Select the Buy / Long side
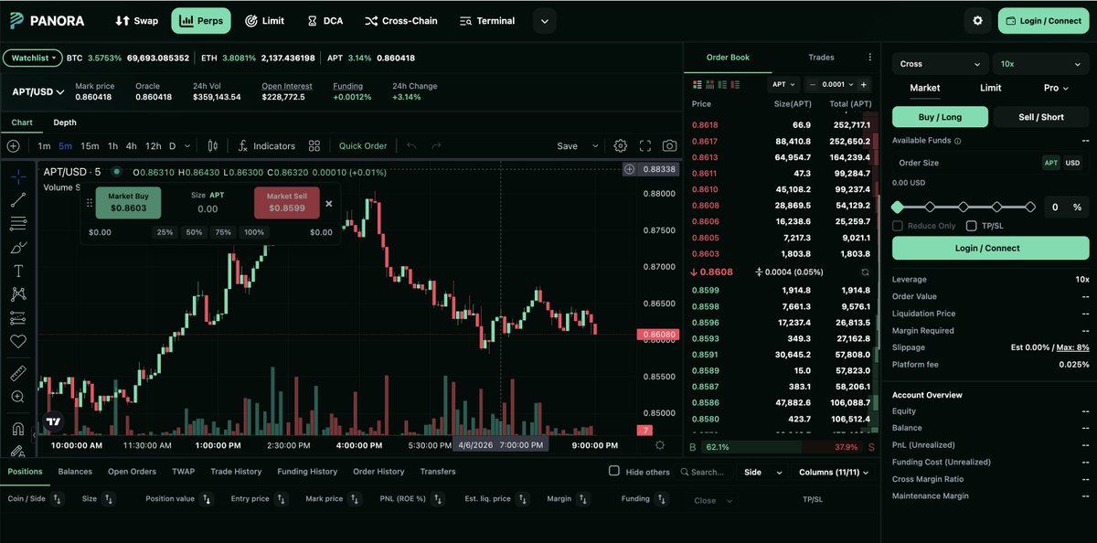Screen dimensions: 1097x543 tap(940, 117)
